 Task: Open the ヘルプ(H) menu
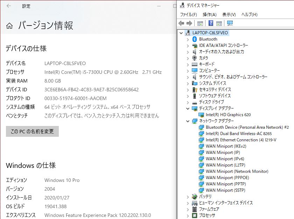[x=249, y=15]
